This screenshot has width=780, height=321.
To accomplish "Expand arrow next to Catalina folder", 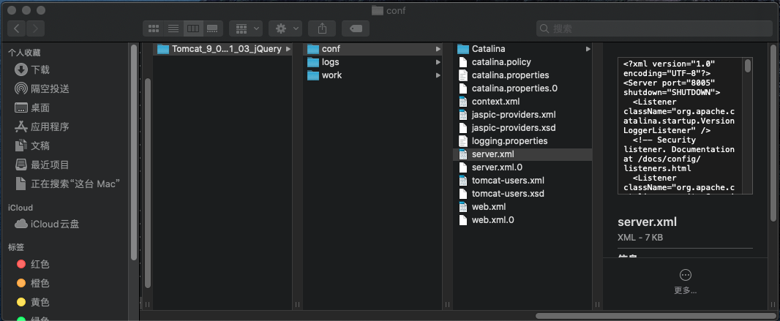I will point(588,49).
